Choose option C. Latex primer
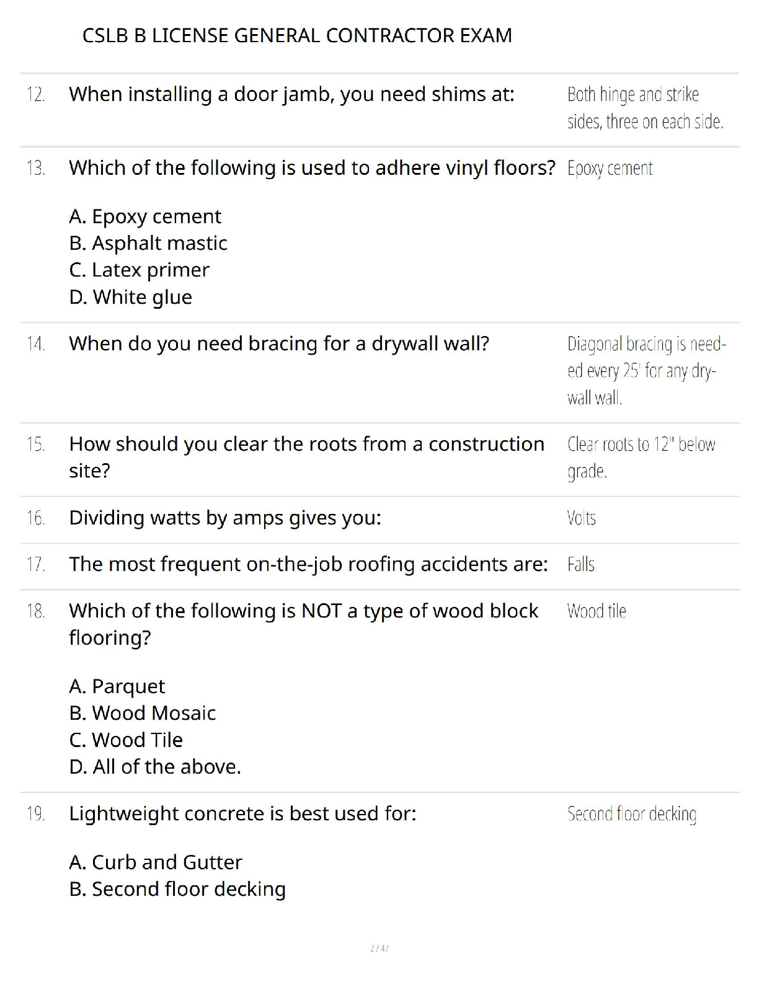 140,270
